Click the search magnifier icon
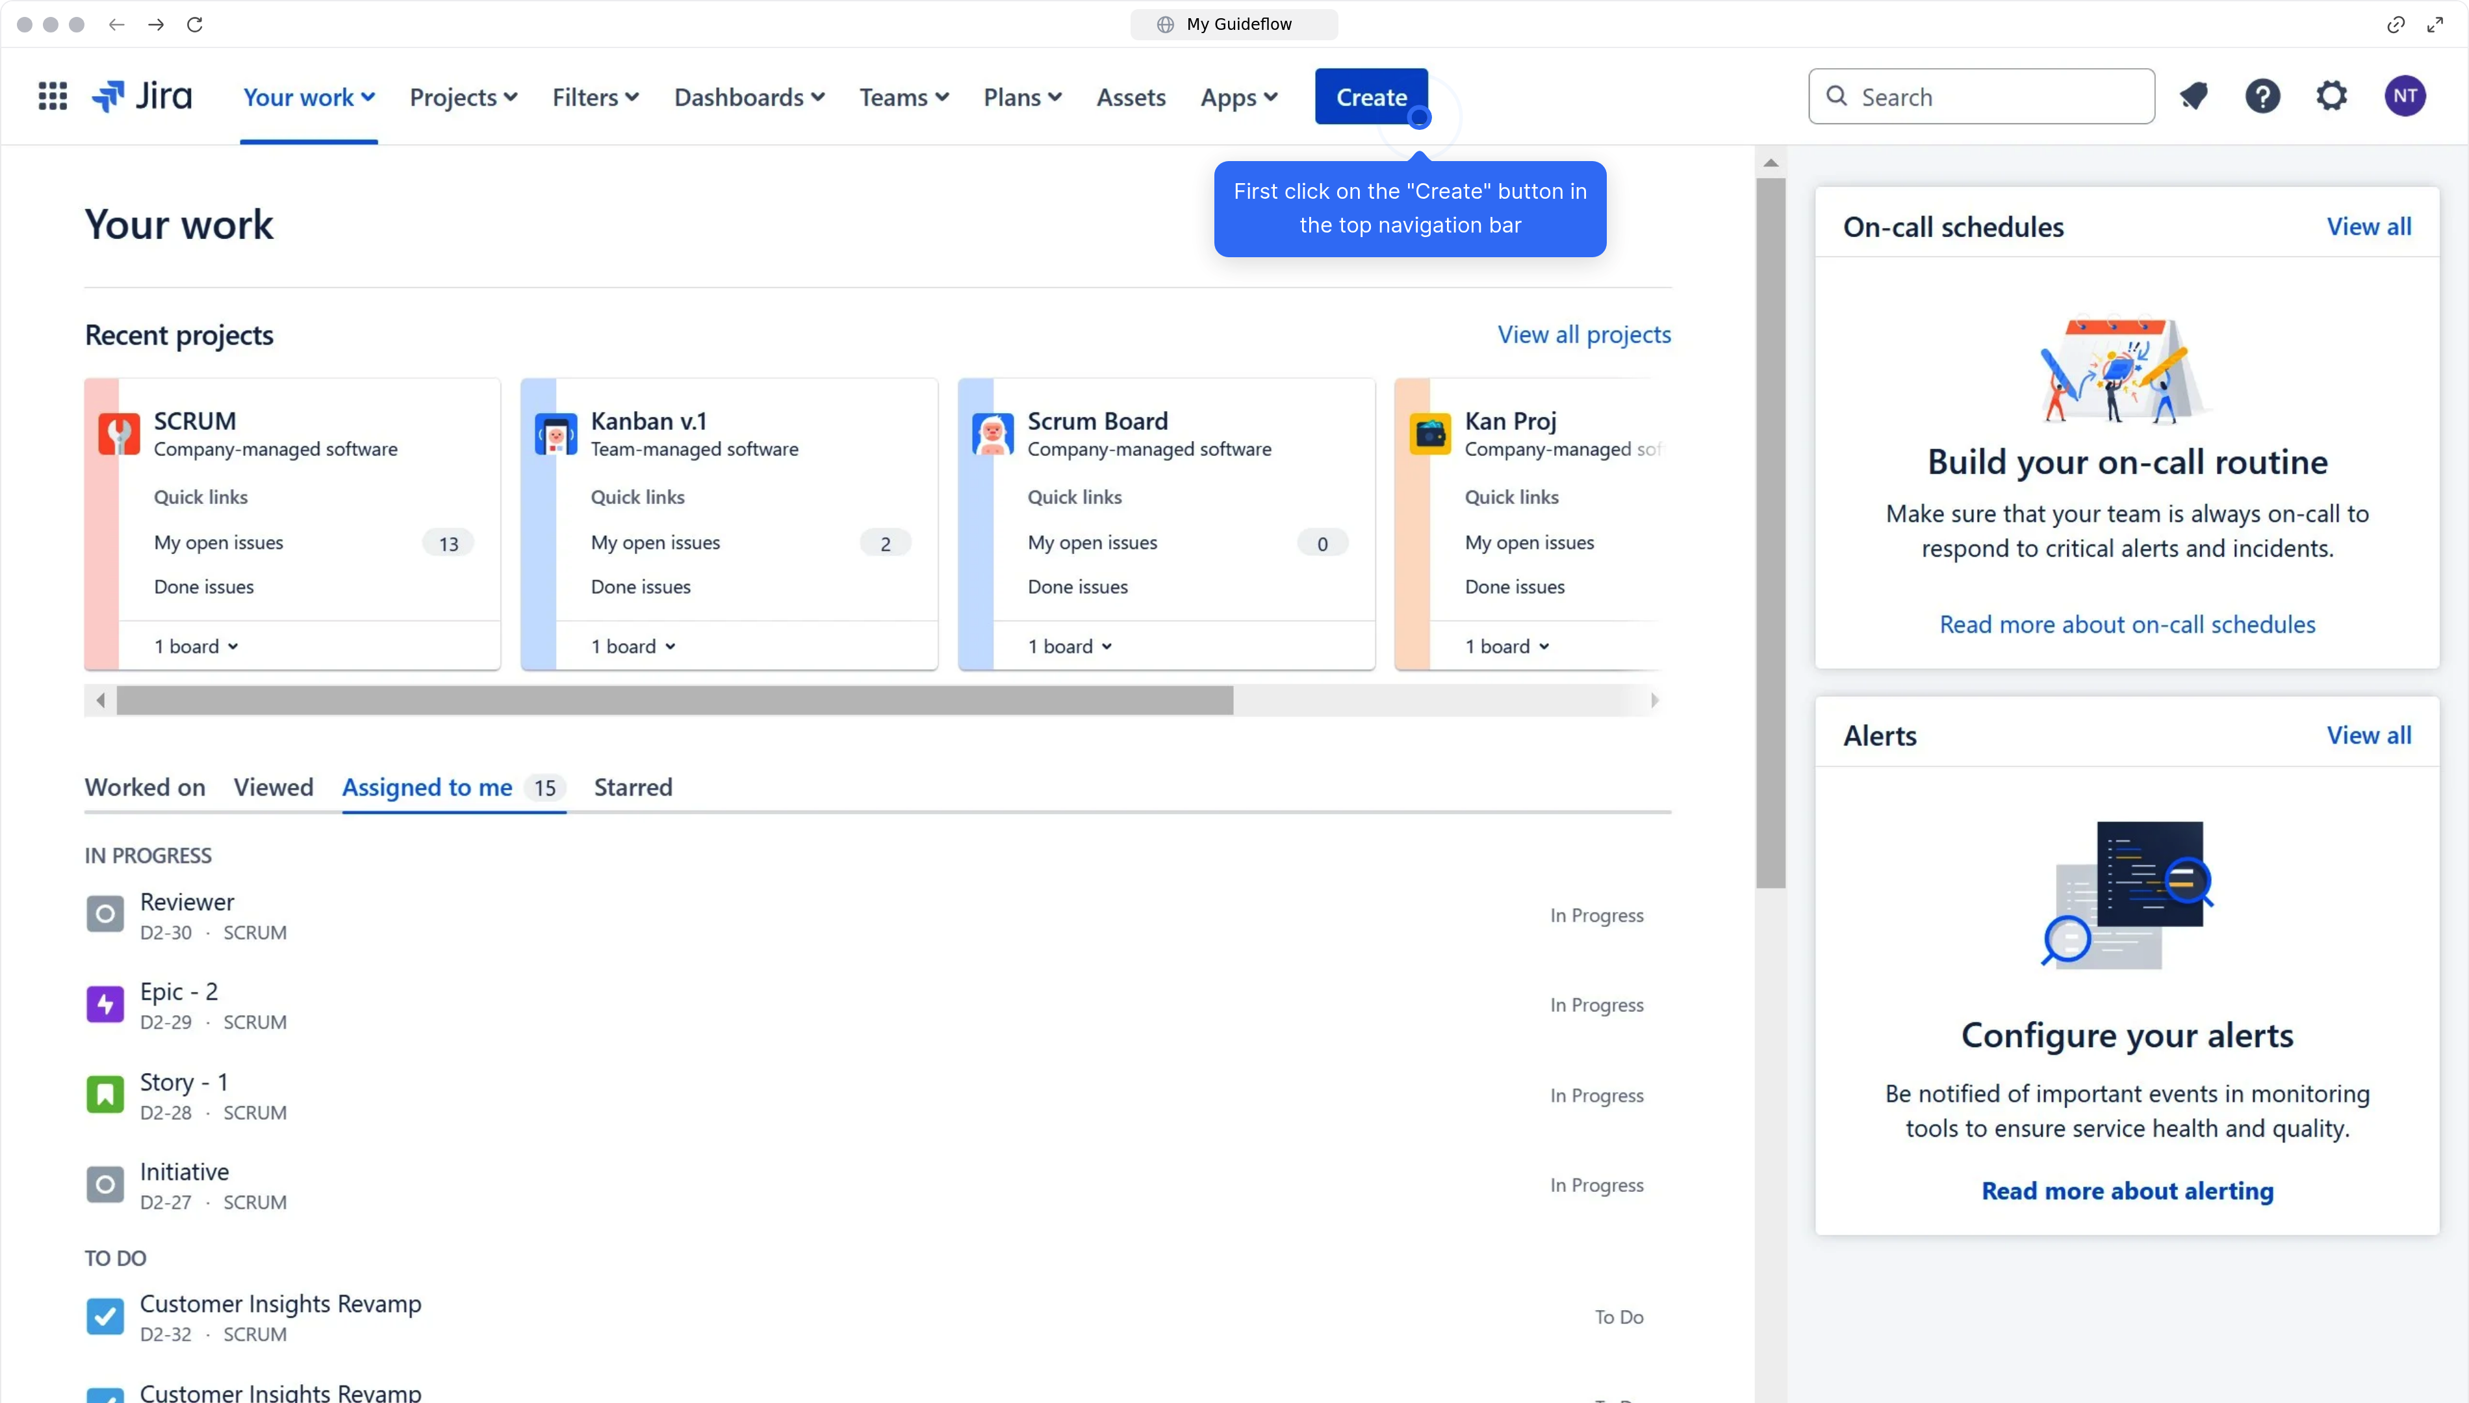 pos(1837,95)
